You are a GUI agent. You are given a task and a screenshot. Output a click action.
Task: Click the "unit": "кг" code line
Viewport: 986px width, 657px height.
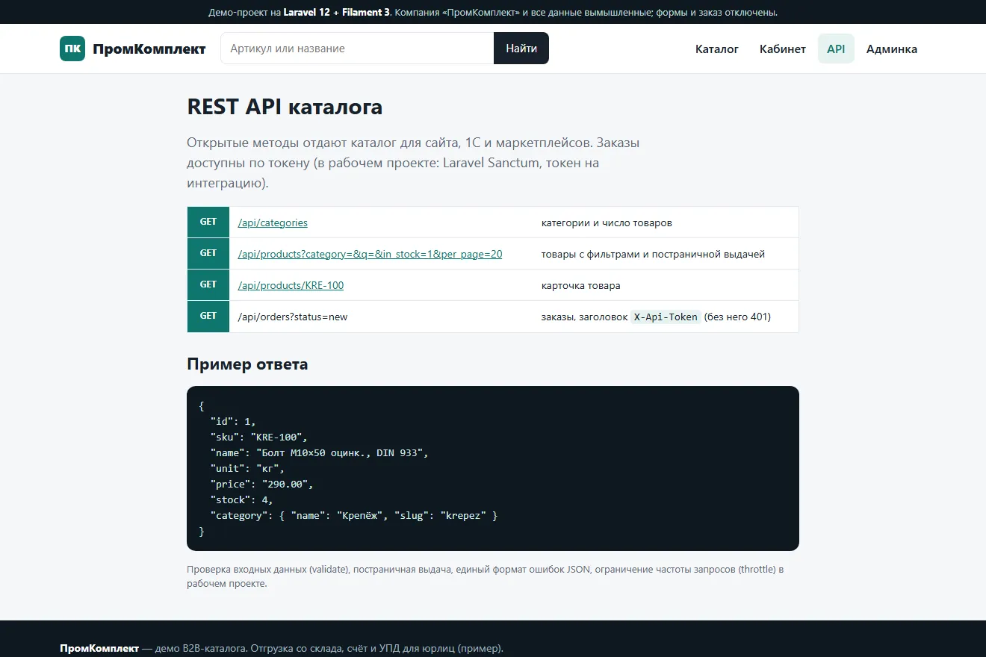pyautogui.click(x=247, y=468)
